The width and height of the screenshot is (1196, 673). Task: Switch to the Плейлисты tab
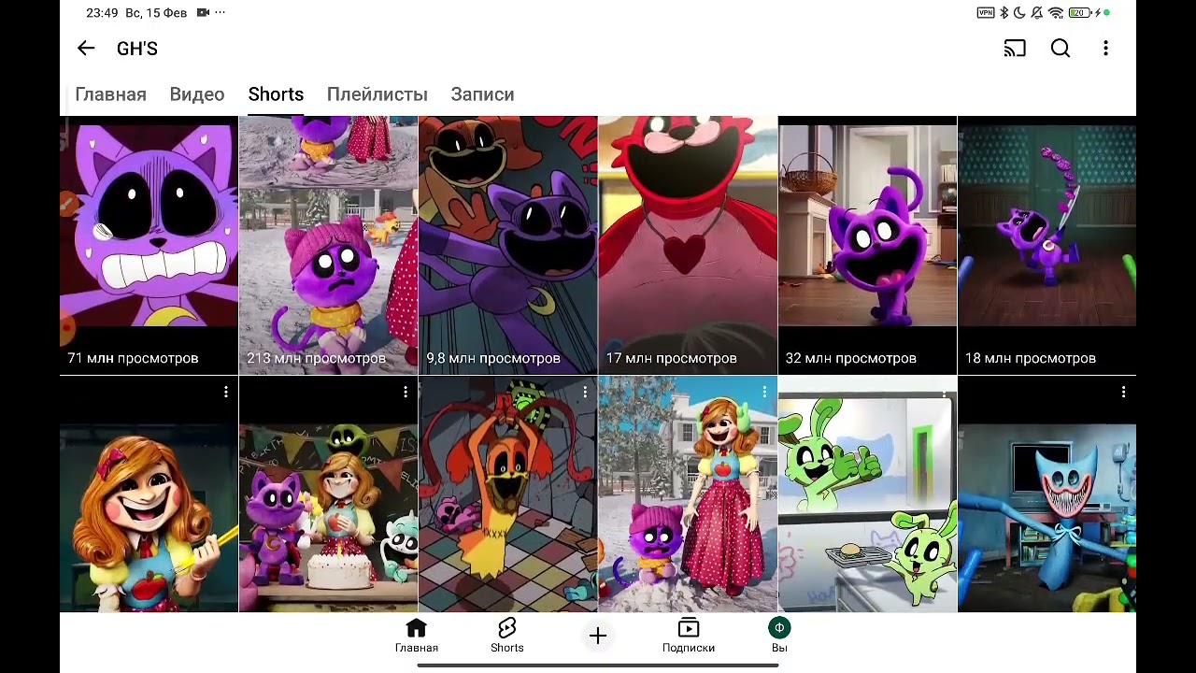(x=377, y=94)
